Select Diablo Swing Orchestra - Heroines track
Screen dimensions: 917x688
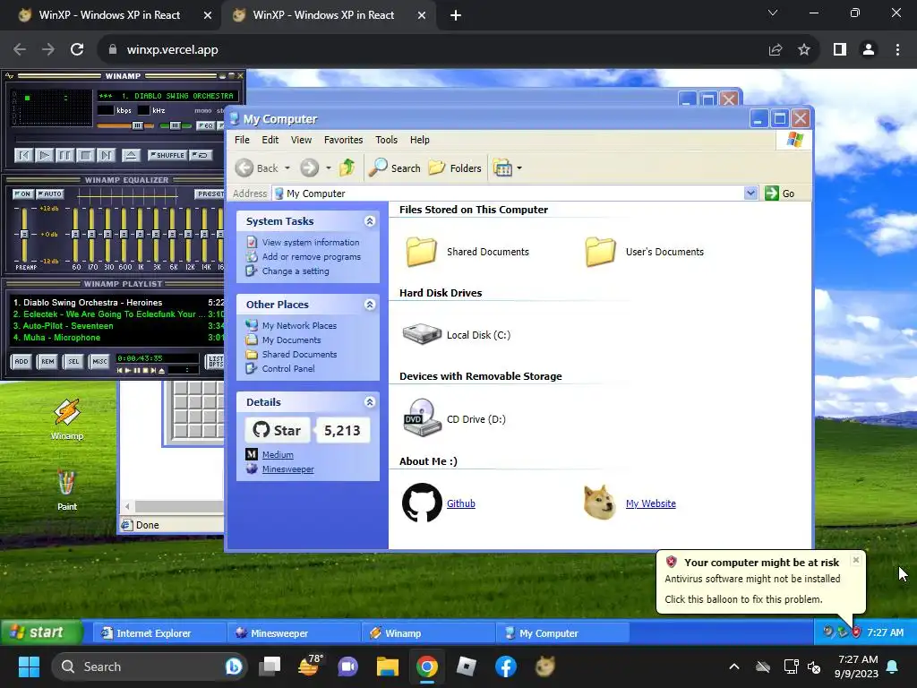tap(117, 303)
